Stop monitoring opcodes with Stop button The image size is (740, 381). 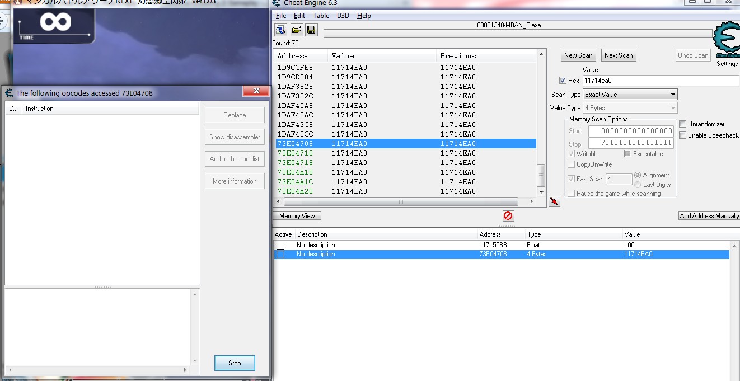tap(235, 363)
